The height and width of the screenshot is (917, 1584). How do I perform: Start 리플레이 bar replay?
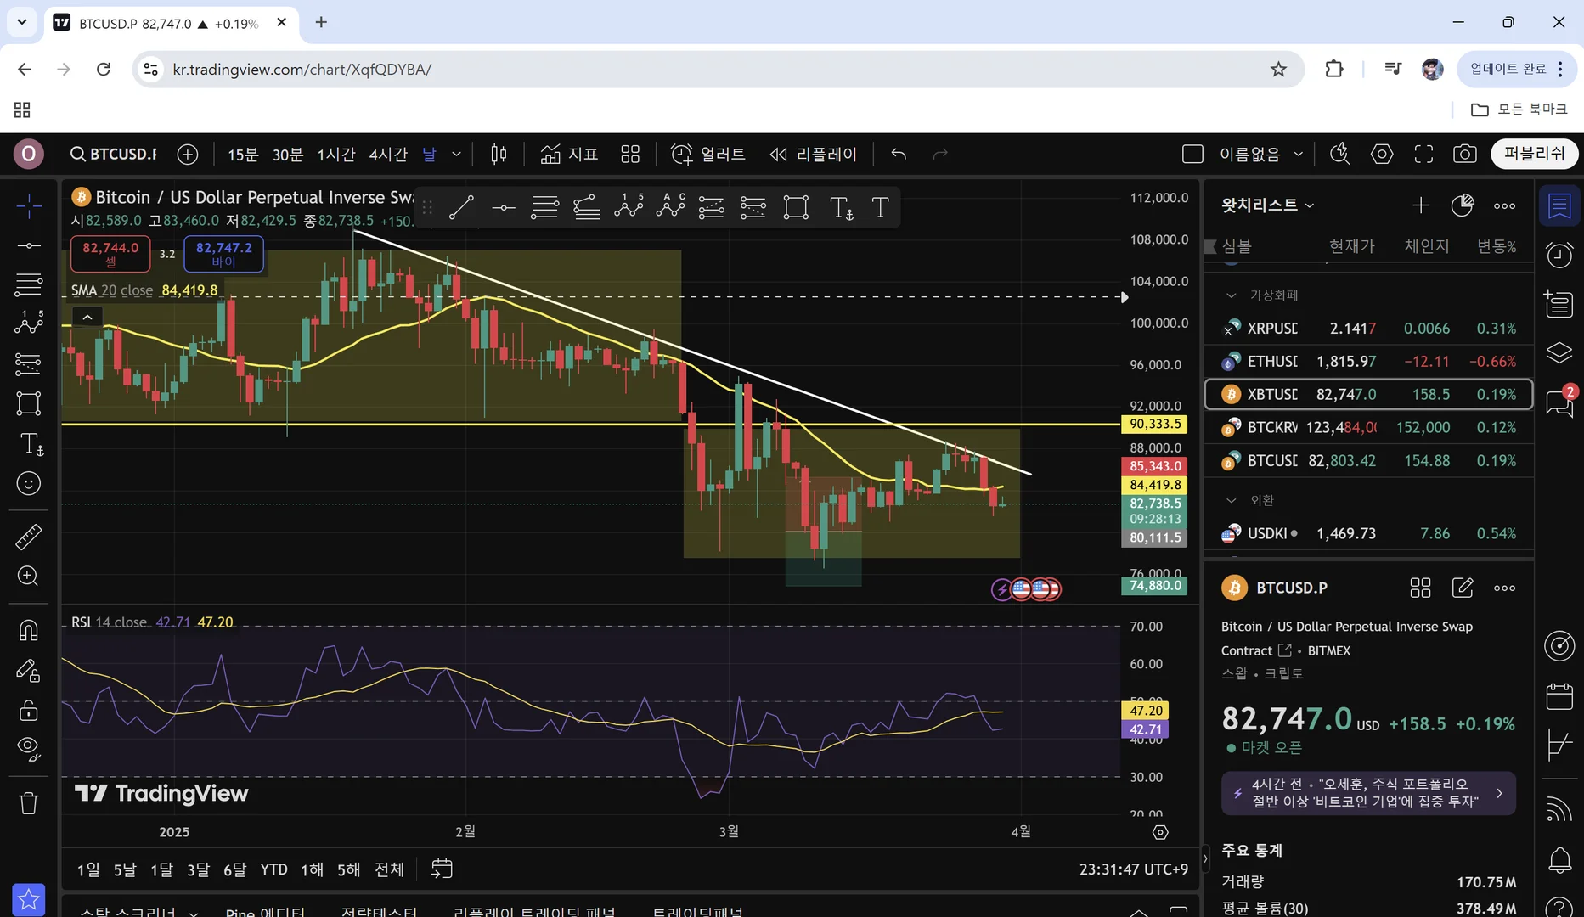tap(814, 154)
